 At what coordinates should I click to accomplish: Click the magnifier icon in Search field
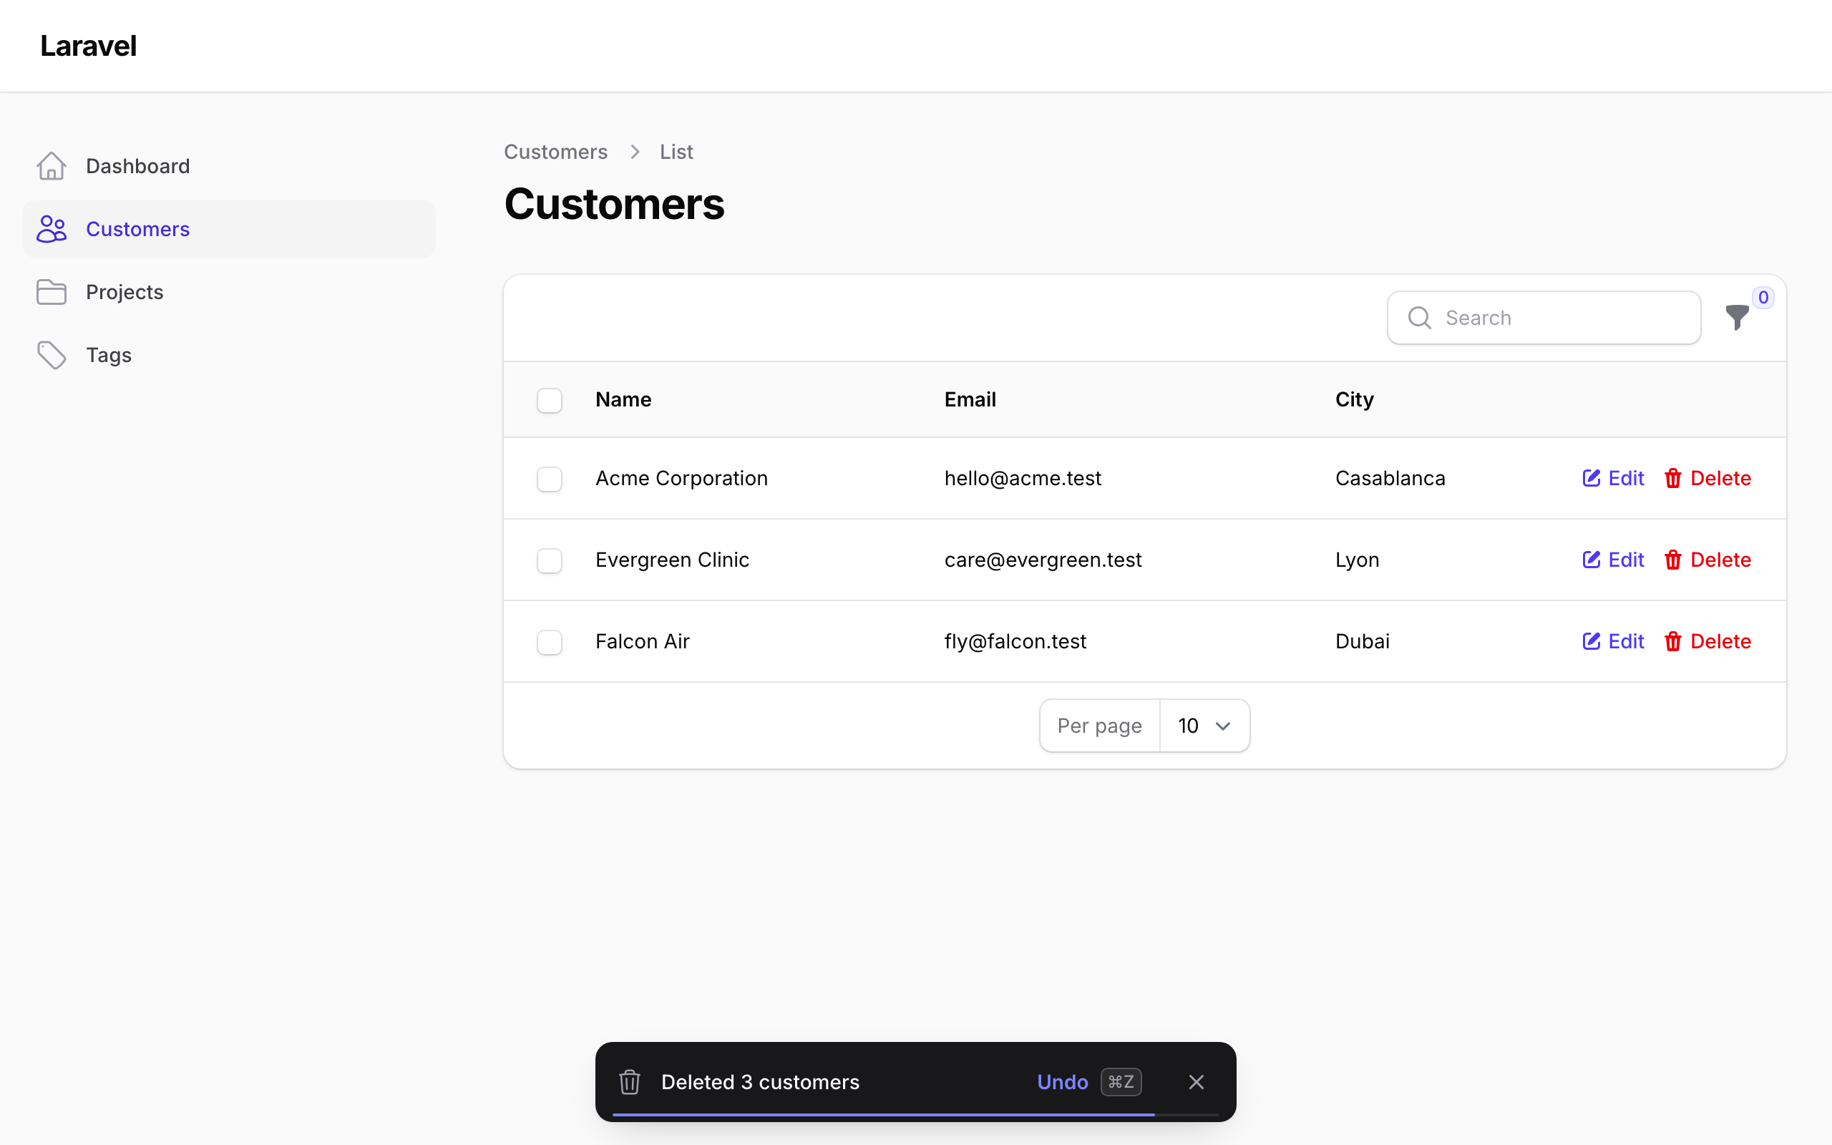[x=1419, y=317]
